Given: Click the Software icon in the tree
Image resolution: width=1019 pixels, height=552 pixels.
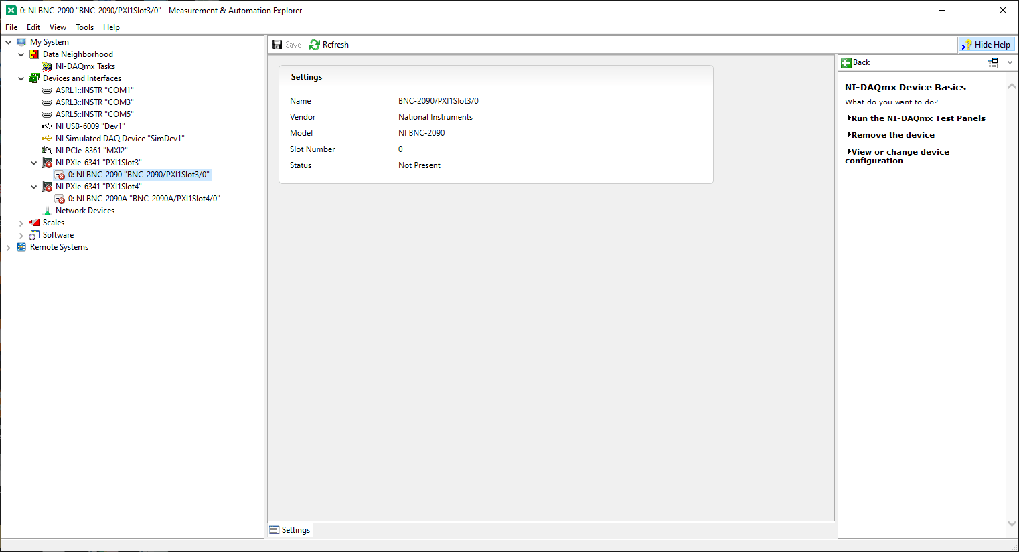Looking at the screenshot, I should coord(33,234).
